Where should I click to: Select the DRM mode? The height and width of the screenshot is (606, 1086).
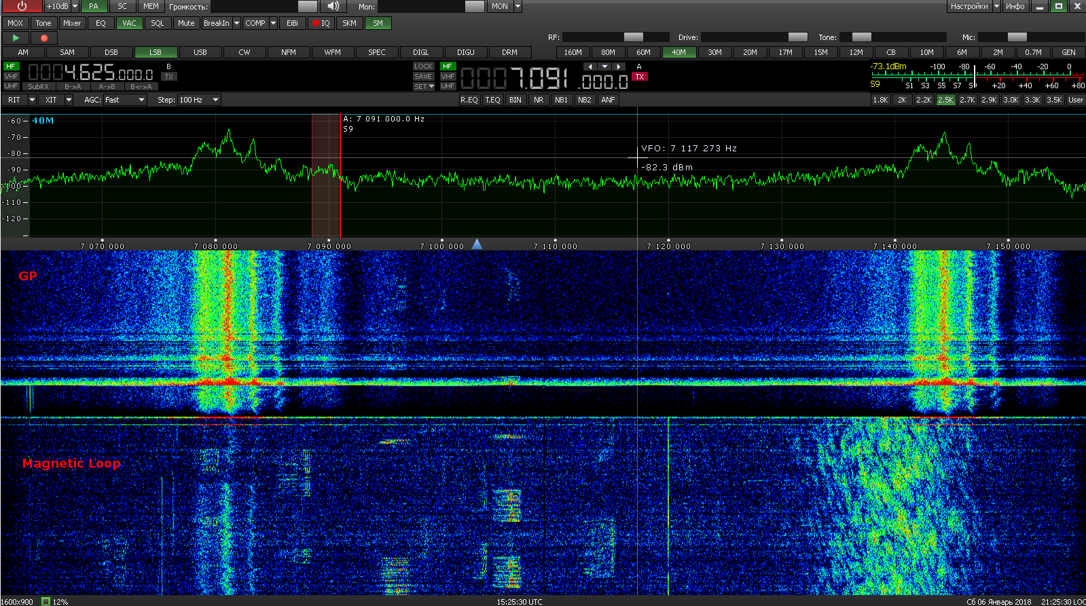click(509, 52)
